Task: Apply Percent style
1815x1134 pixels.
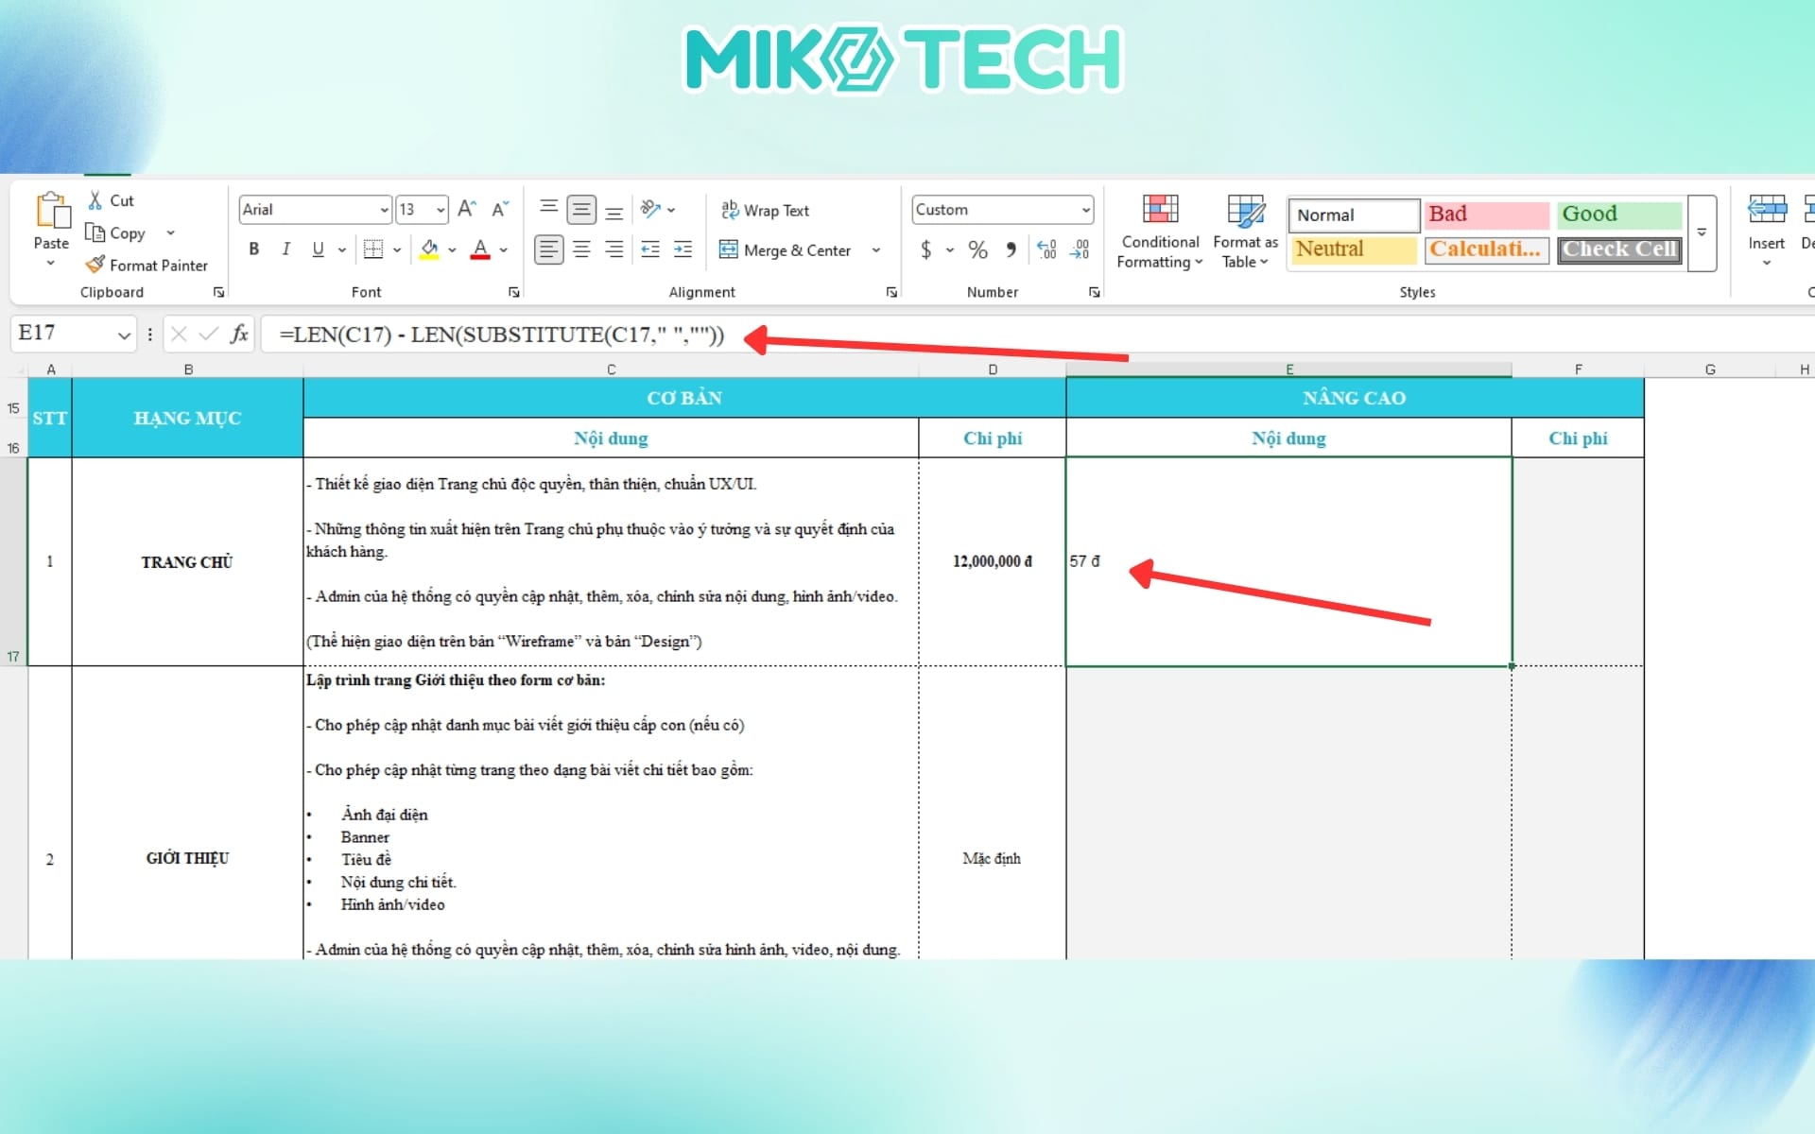Action: click(x=978, y=249)
